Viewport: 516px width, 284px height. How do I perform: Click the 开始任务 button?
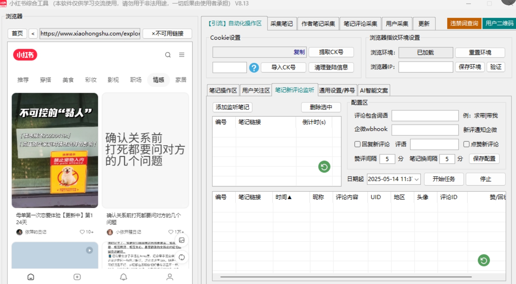[444, 179]
